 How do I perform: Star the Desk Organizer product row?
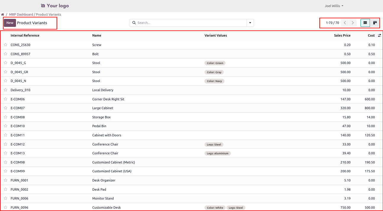coord(5,180)
